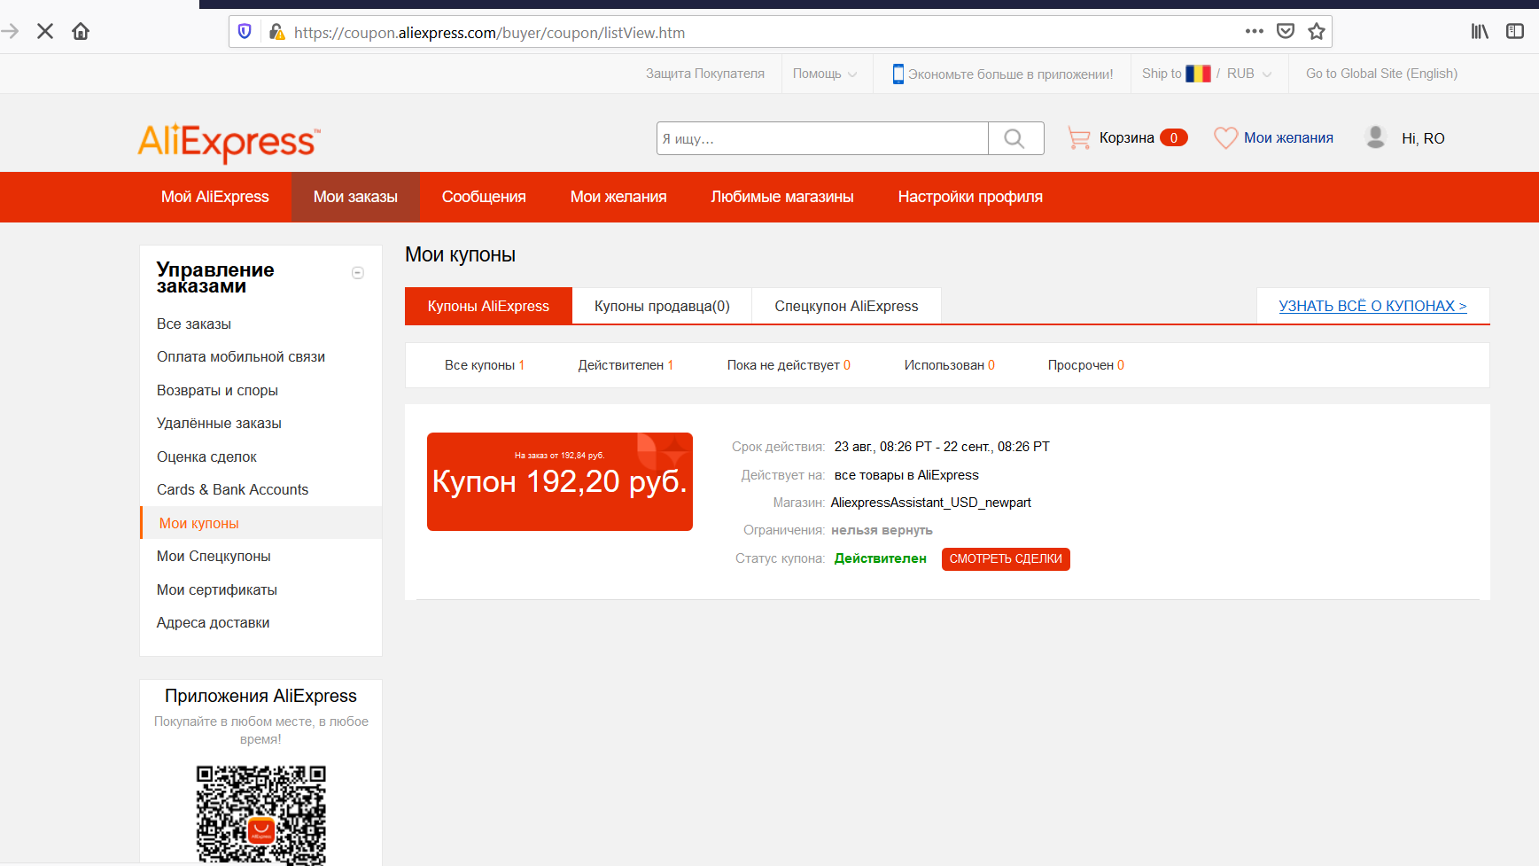Open Сообщения in navigation bar
Image resolution: width=1539 pixels, height=866 pixels.
[484, 197]
